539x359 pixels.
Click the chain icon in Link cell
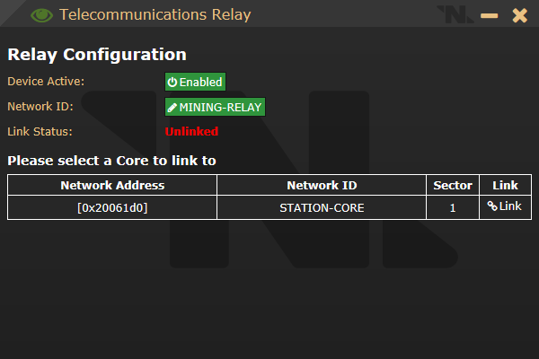492,206
